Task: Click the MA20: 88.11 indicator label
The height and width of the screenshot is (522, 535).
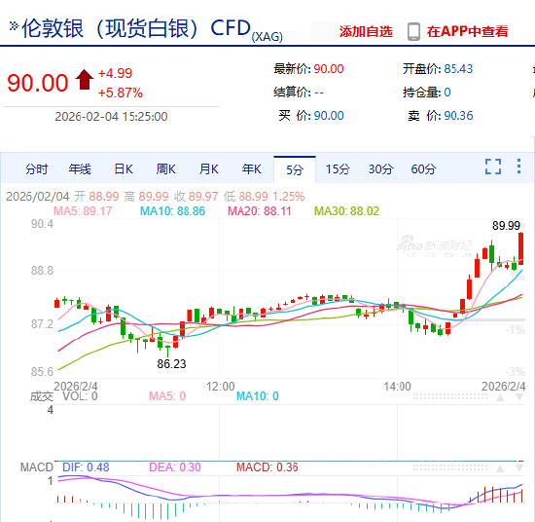Action: coord(260,211)
